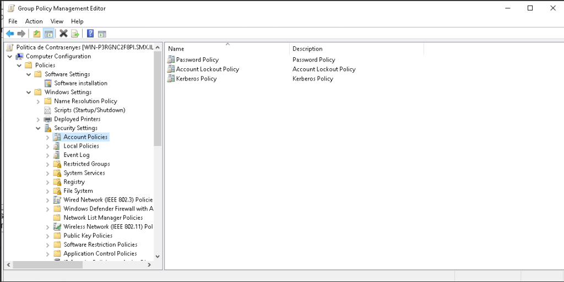
Task: Toggle Show/Hide Console Tree toolbar icon
Action: pyautogui.click(x=48, y=34)
